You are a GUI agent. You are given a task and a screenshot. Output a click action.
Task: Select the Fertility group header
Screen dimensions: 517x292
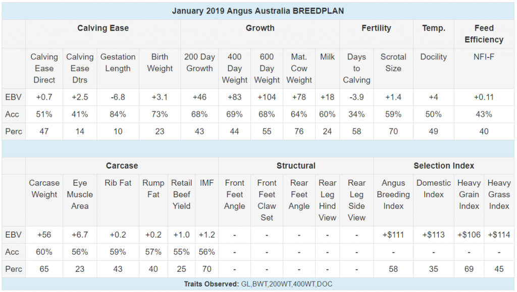376,28
